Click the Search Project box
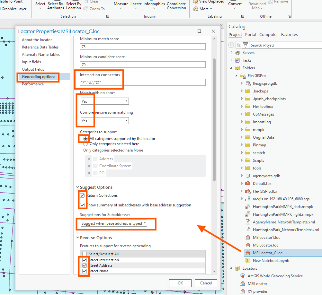322x295 pixels. click(286, 45)
